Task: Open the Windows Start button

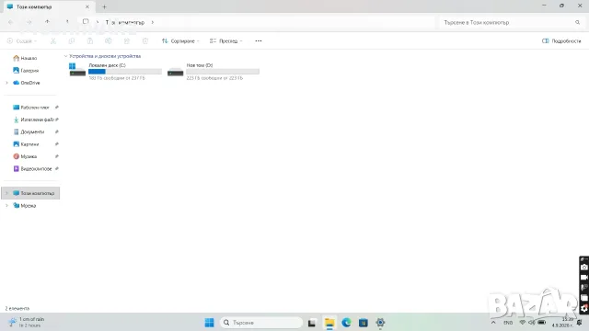Action: (209, 323)
